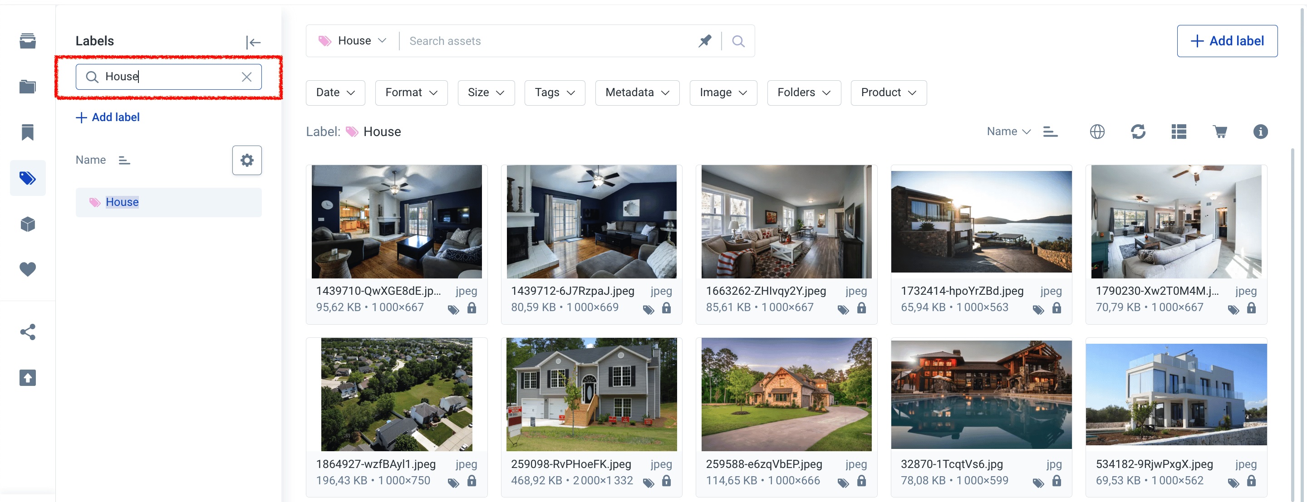Show the info panel icon
The height and width of the screenshot is (502, 1307).
click(1260, 132)
